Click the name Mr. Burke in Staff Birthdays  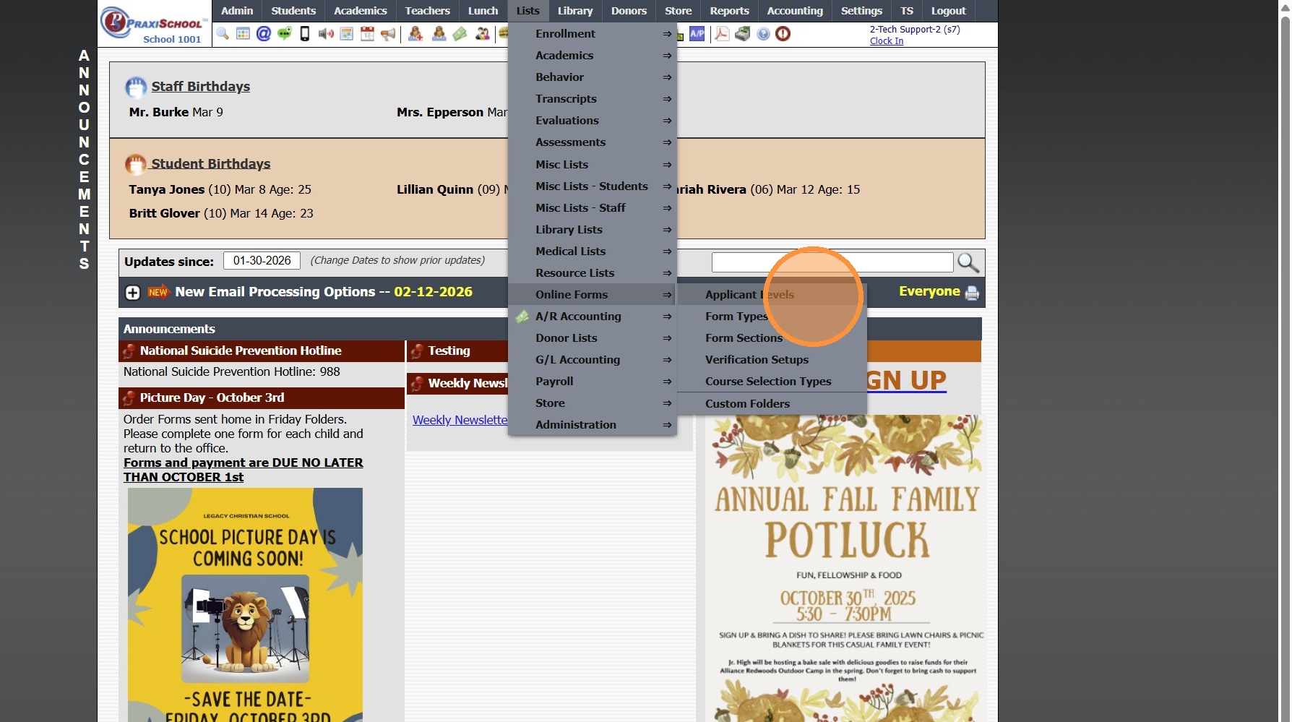(x=159, y=112)
